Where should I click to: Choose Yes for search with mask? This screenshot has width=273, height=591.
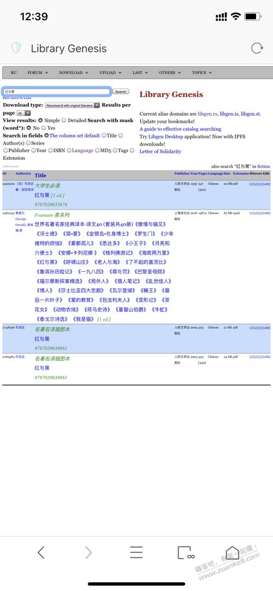(43, 128)
